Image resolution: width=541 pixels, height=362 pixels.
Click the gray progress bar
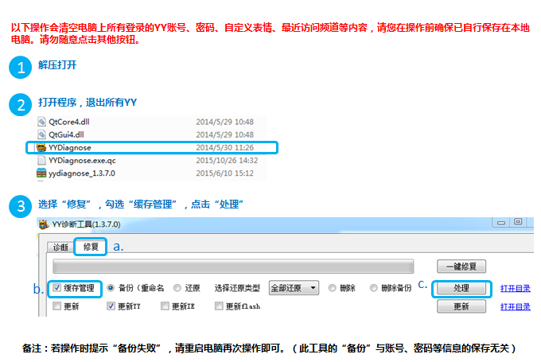233,267
